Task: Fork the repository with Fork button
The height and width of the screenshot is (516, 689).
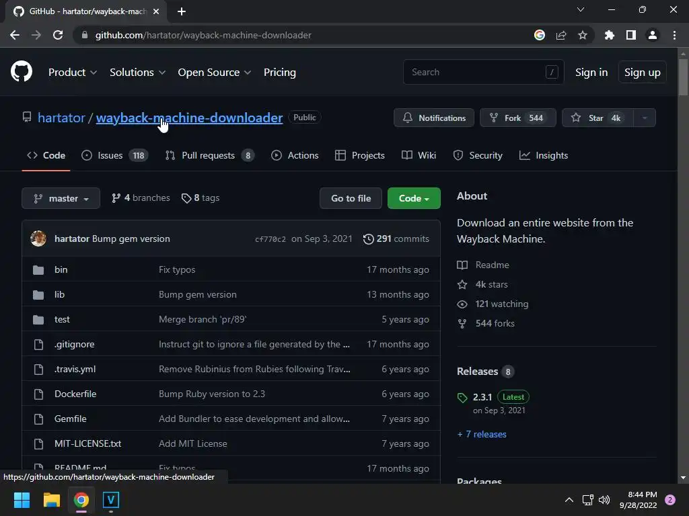Action: click(x=517, y=118)
